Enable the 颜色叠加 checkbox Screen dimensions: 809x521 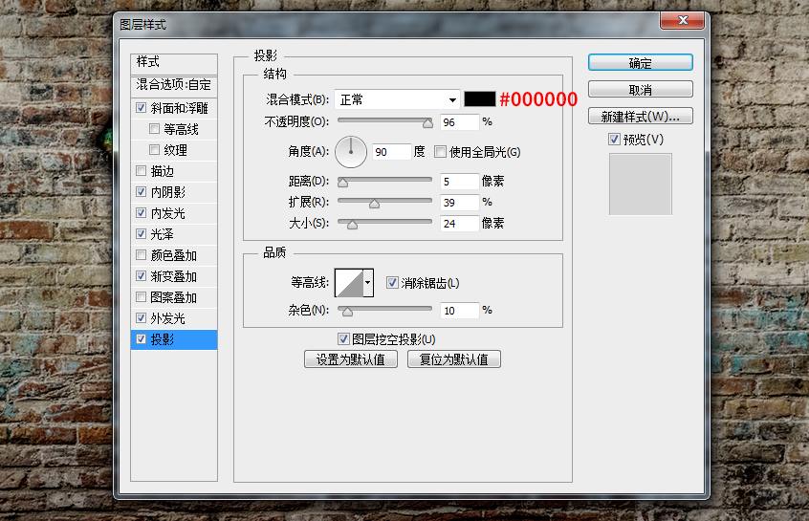click(x=141, y=255)
